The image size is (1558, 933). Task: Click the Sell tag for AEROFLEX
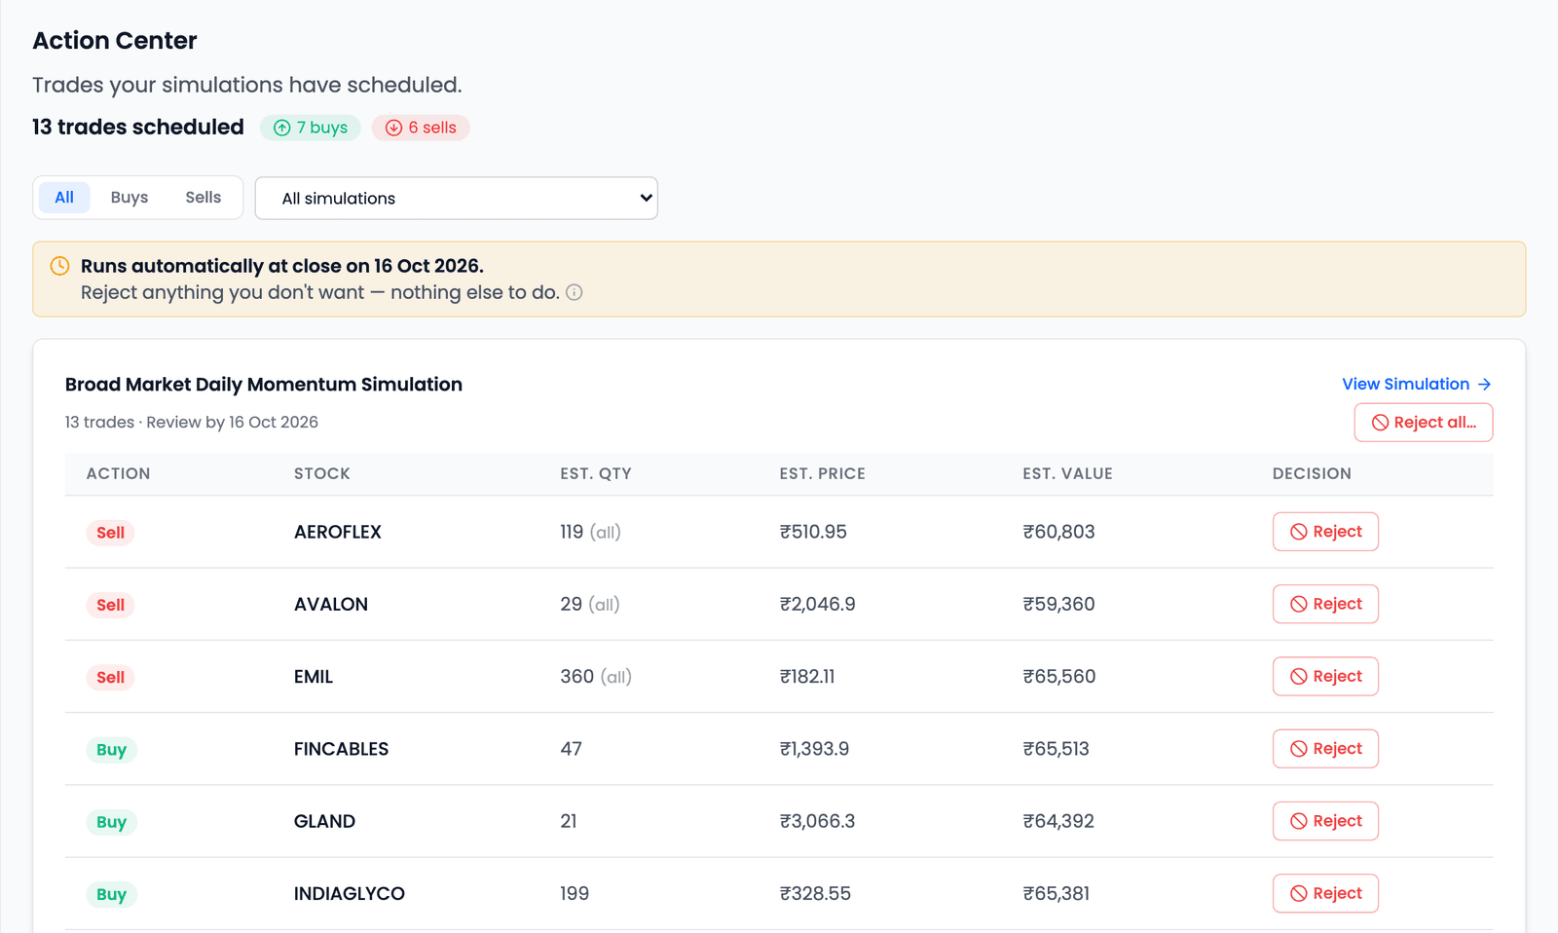(x=111, y=533)
